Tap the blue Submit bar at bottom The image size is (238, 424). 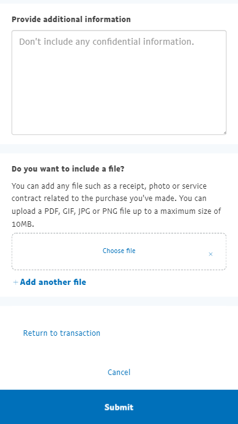(x=119, y=407)
